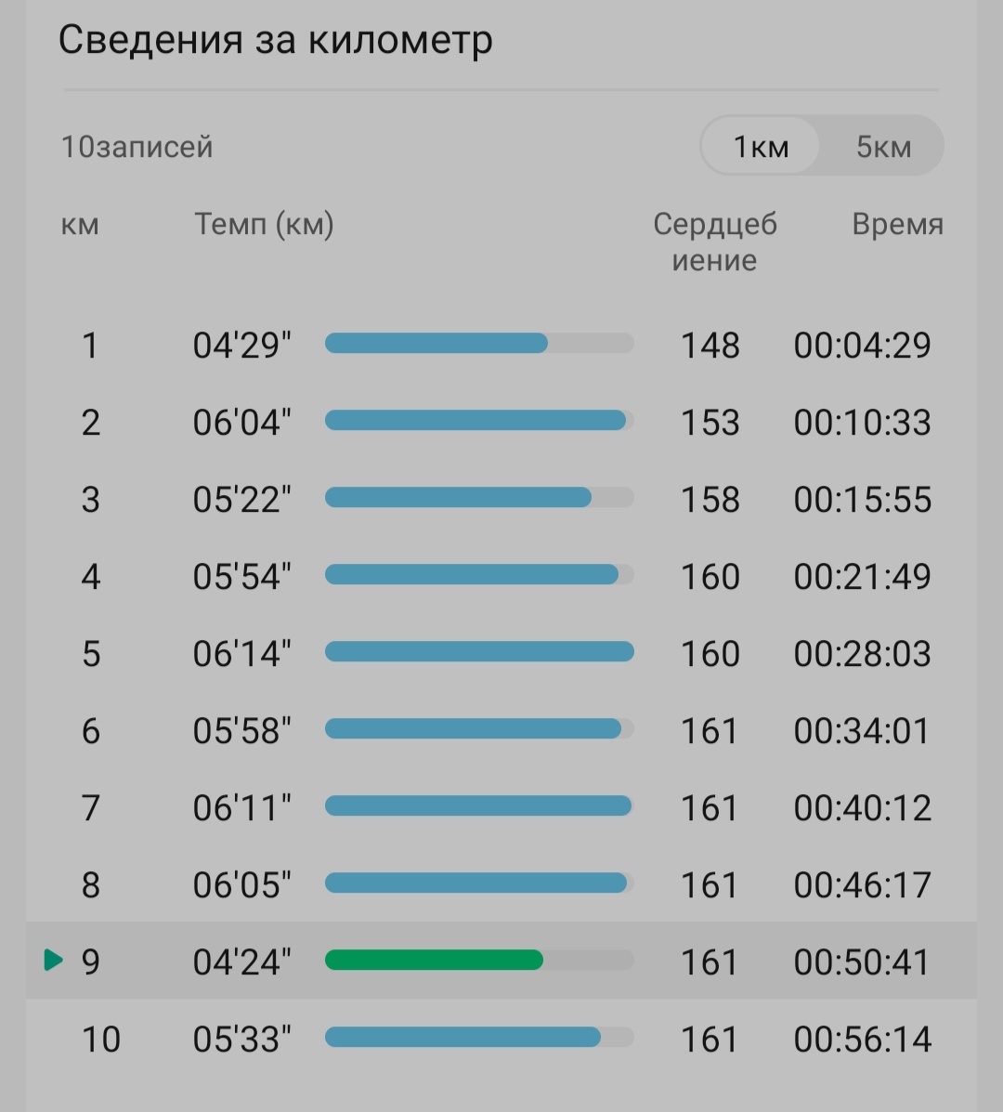
Task: Tap heart rate 158 on km 3
Action: (710, 499)
